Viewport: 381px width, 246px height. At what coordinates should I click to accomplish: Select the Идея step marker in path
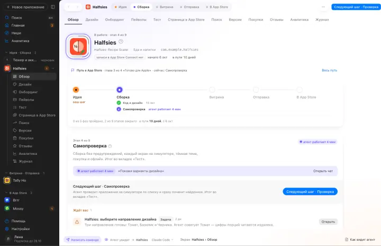point(76,90)
